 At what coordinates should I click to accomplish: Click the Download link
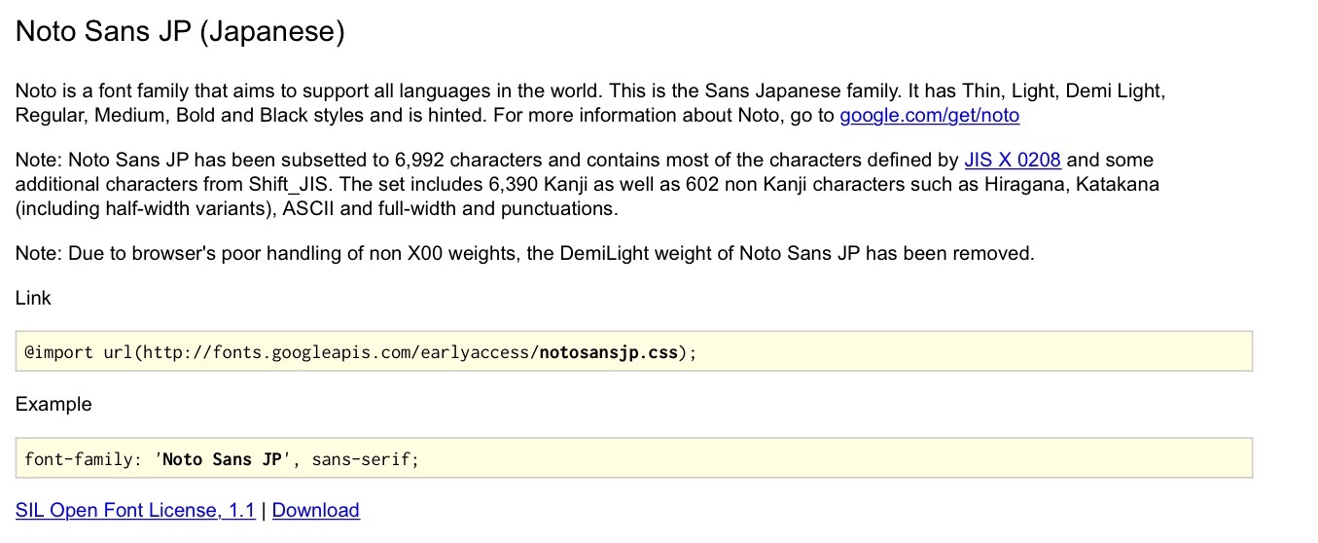(316, 510)
